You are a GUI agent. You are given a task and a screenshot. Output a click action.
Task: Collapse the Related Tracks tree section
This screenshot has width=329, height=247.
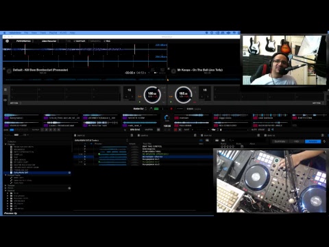click(x=5, y=175)
